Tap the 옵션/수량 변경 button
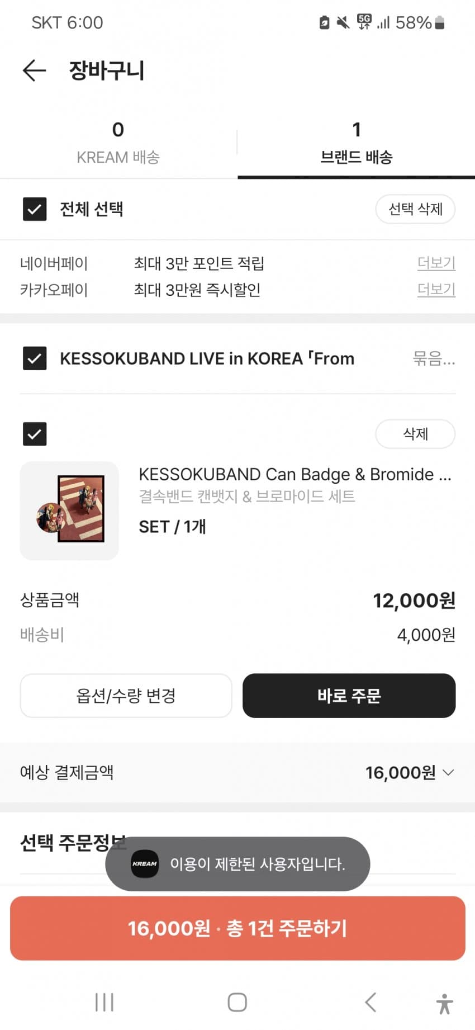Screen dimensions: 475x1030 (x=126, y=696)
